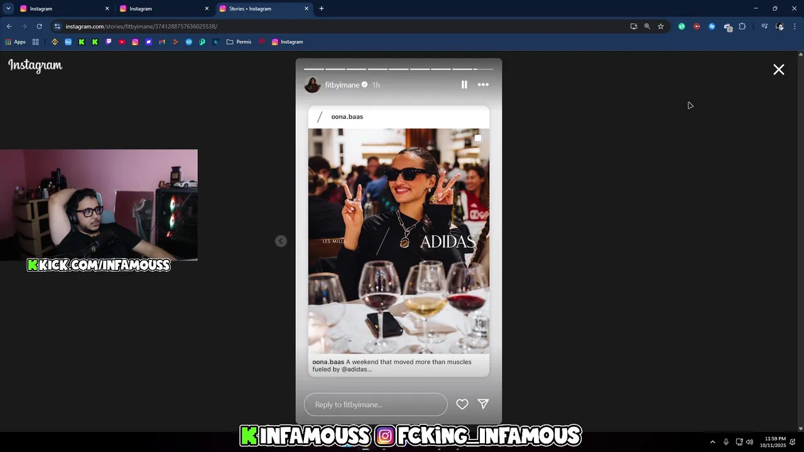Screen dimensions: 804x452
Task: Reload the current page
Action: 39,26
